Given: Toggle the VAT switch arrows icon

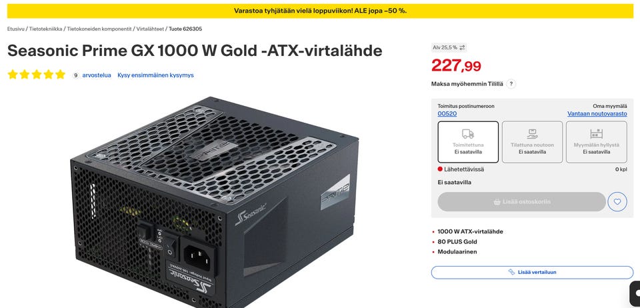Looking at the screenshot, I should click(x=462, y=48).
